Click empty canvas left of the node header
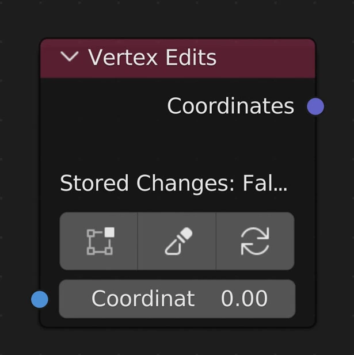The width and height of the screenshot is (354, 355). click(20, 58)
